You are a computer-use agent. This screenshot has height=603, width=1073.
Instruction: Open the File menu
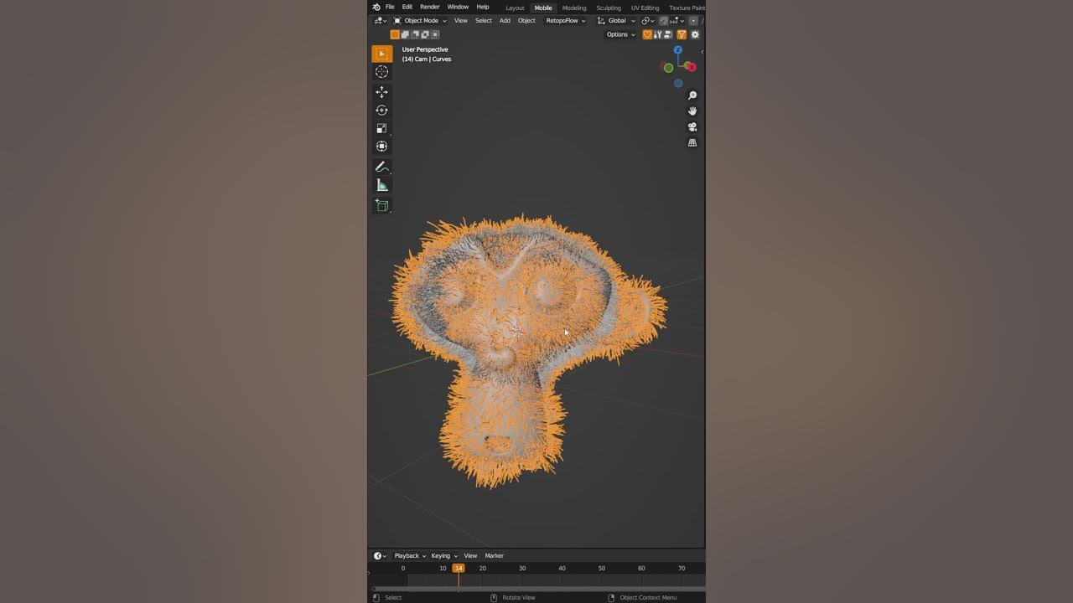click(x=390, y=7)
